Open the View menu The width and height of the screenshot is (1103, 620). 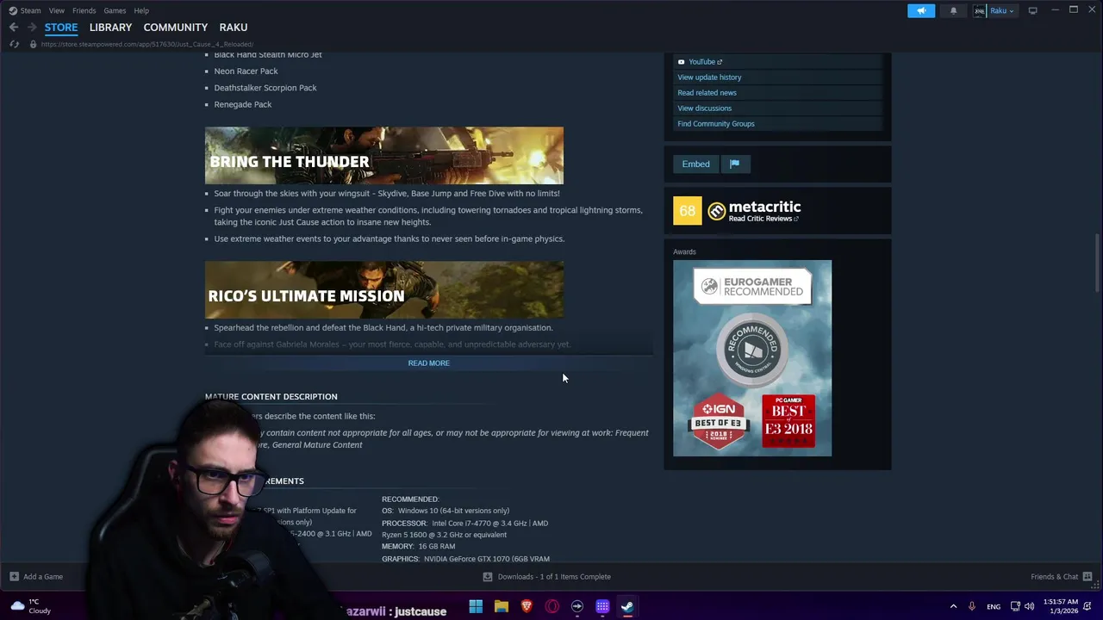coord(56,10)
